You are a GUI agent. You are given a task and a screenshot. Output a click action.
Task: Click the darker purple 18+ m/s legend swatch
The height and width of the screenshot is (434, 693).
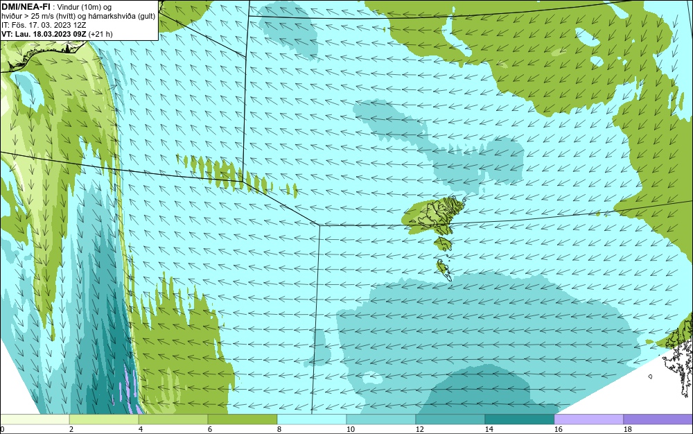click(x=658, y=419)
